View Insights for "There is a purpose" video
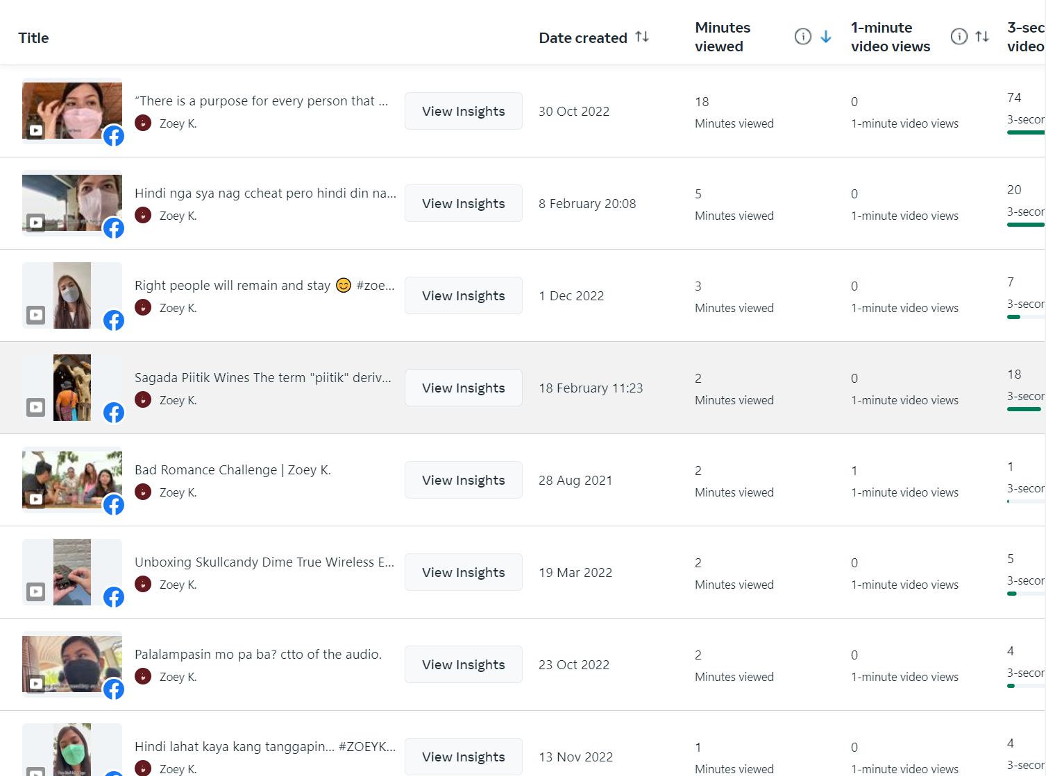The image size is (1046, 776). [463, 111]
